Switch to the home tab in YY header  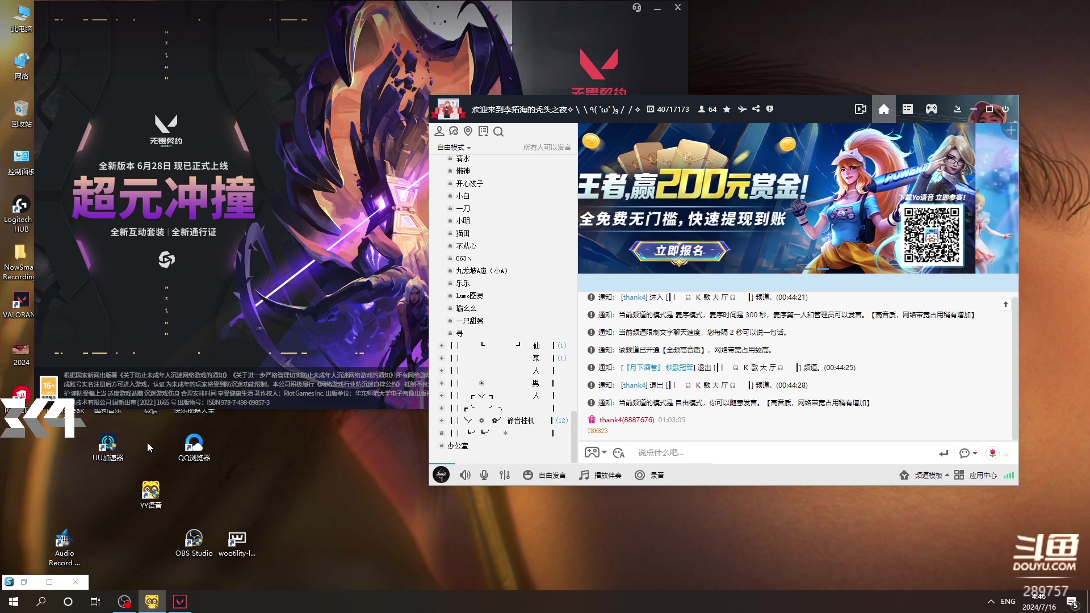tap(884, 109)
